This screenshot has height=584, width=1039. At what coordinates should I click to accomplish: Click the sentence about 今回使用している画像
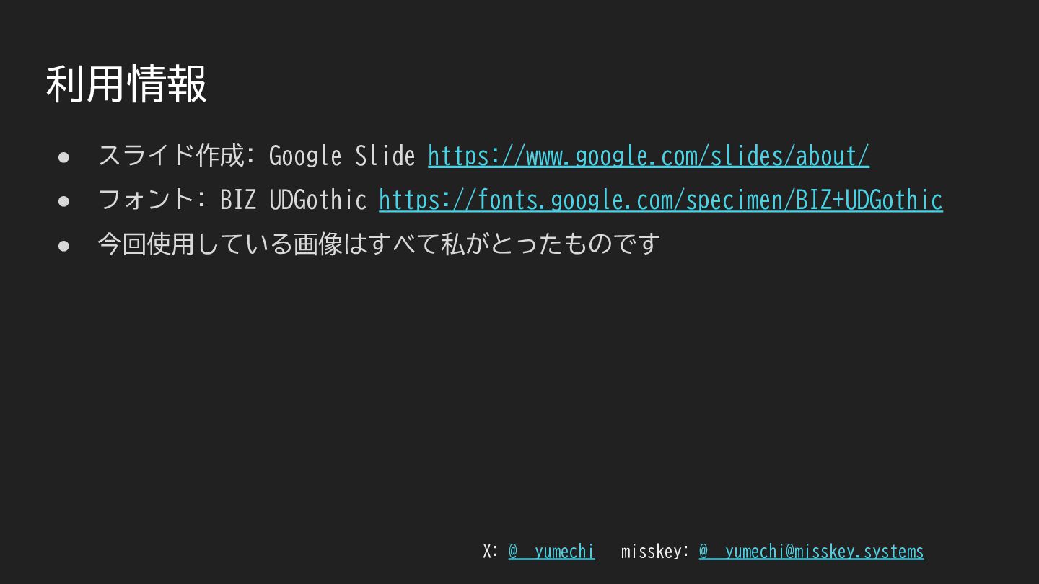tap(378, 244)
